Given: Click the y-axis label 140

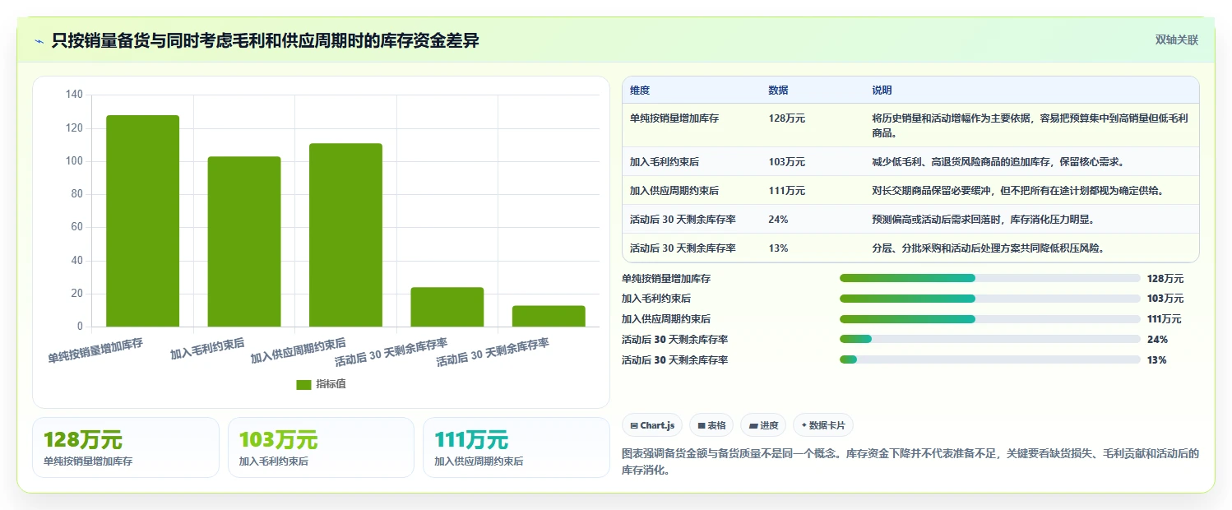Looking at the screenshot, I should click(x=74, y=95).
